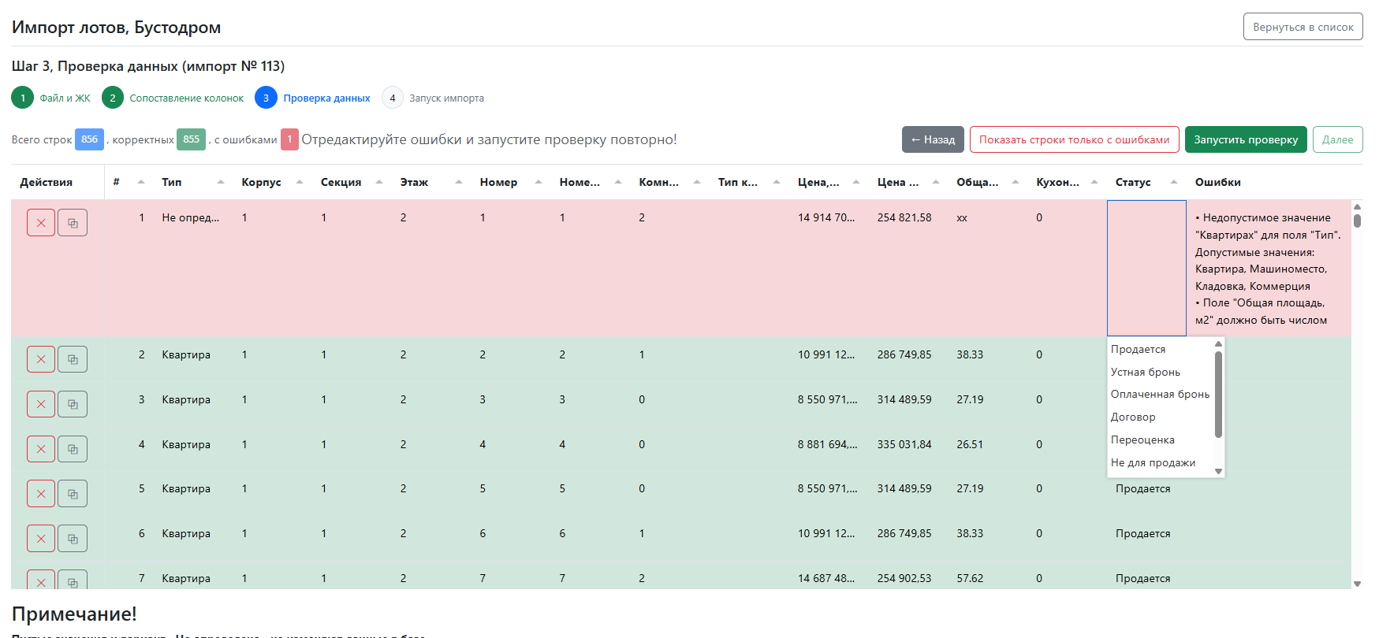Image resolution: width=1379 pixels, height=638 pixels.
Task: Pick 'Не для продажи' status option
Action: pyautogui.click(x=1153, y=462)
